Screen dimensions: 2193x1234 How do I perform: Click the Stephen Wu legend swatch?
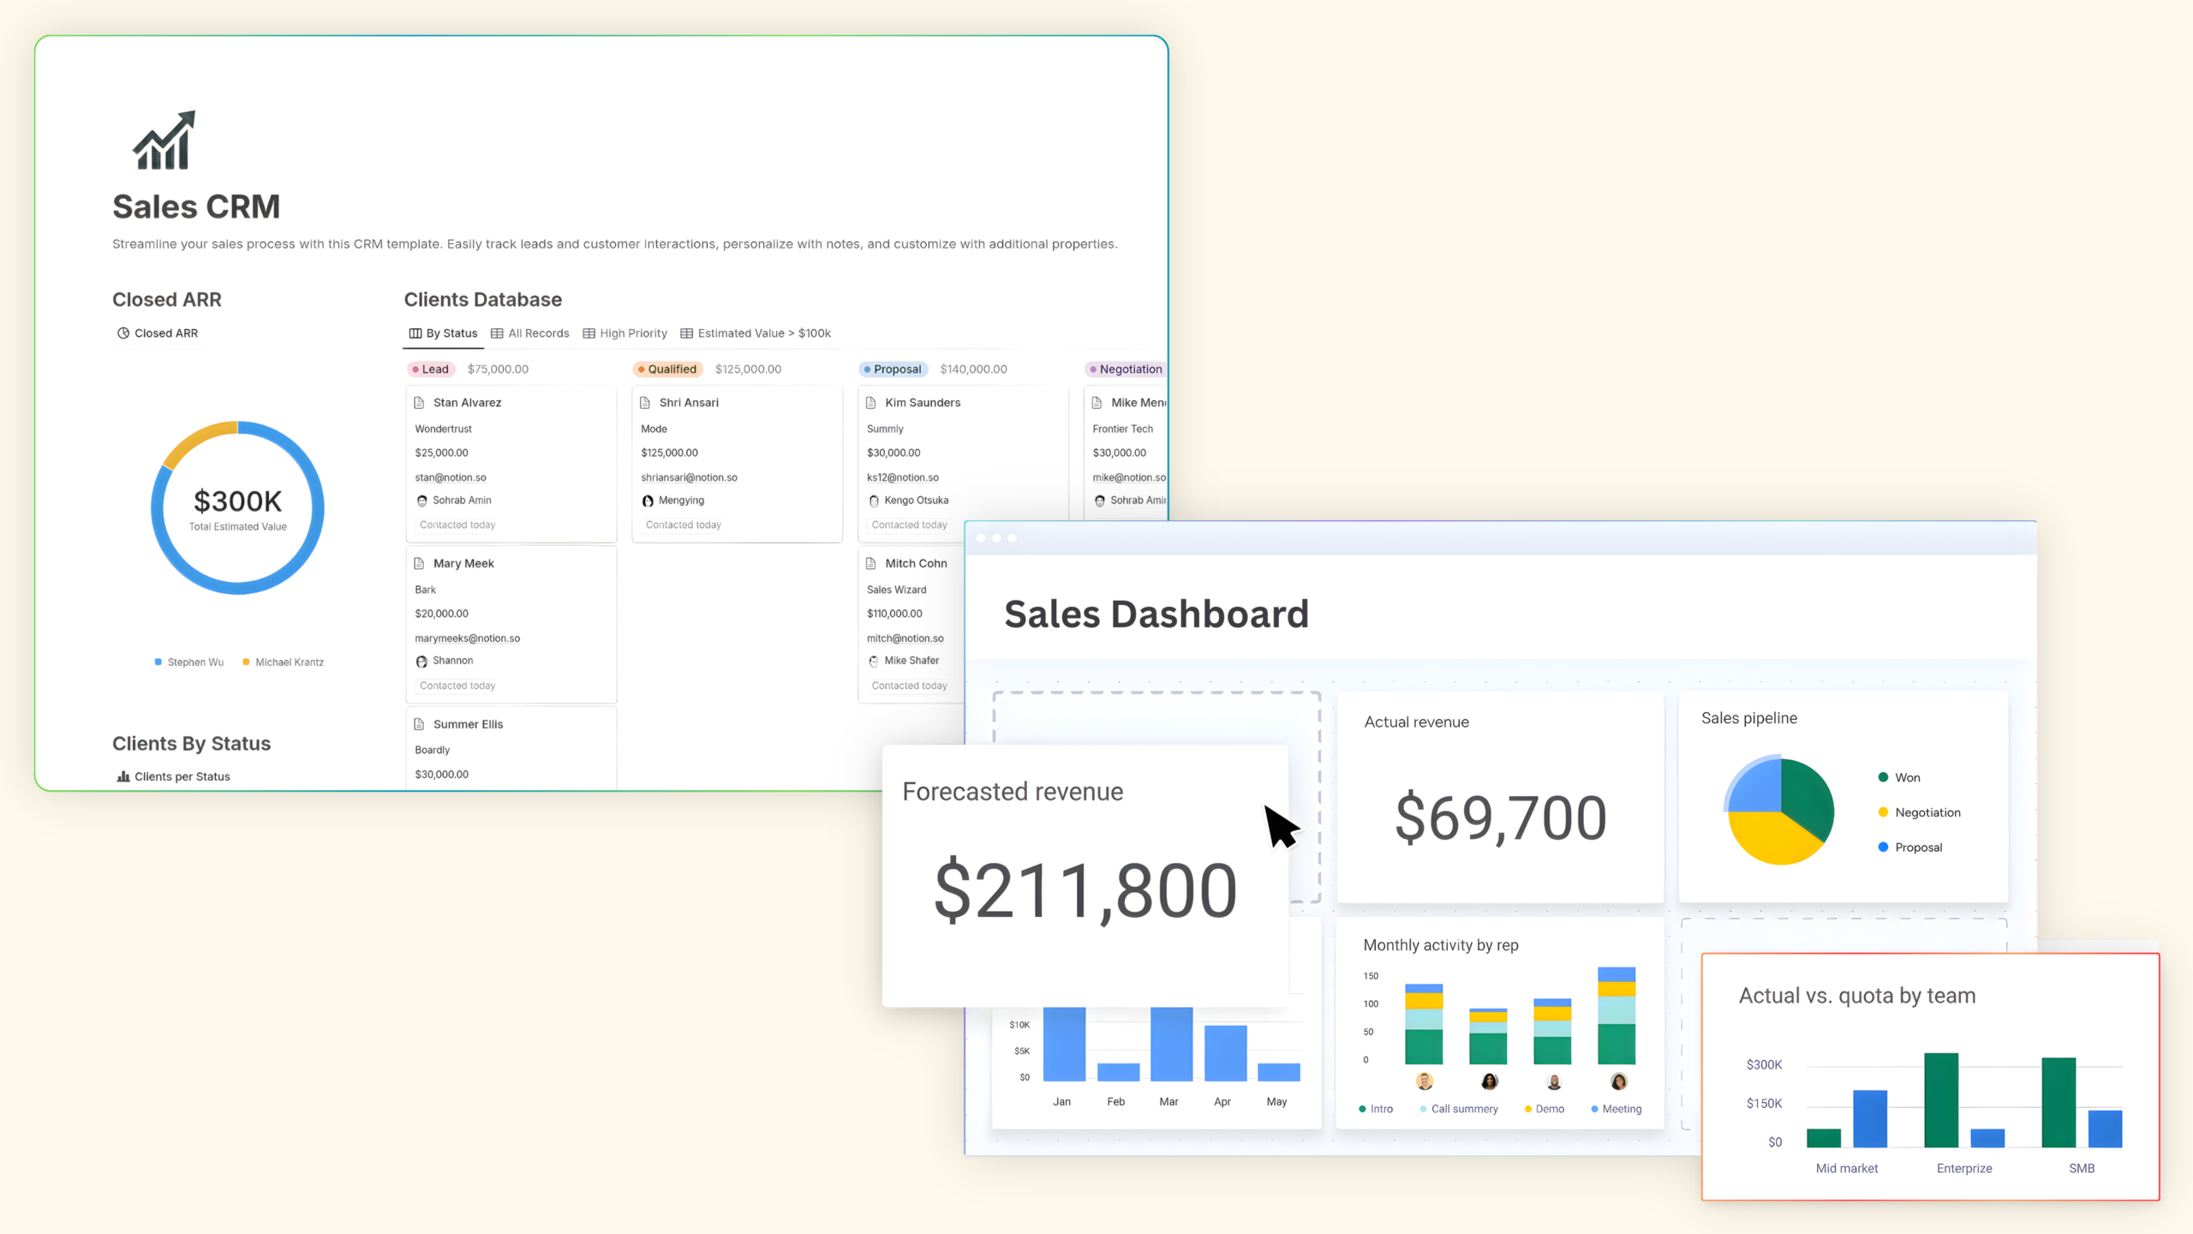[158, 662]
